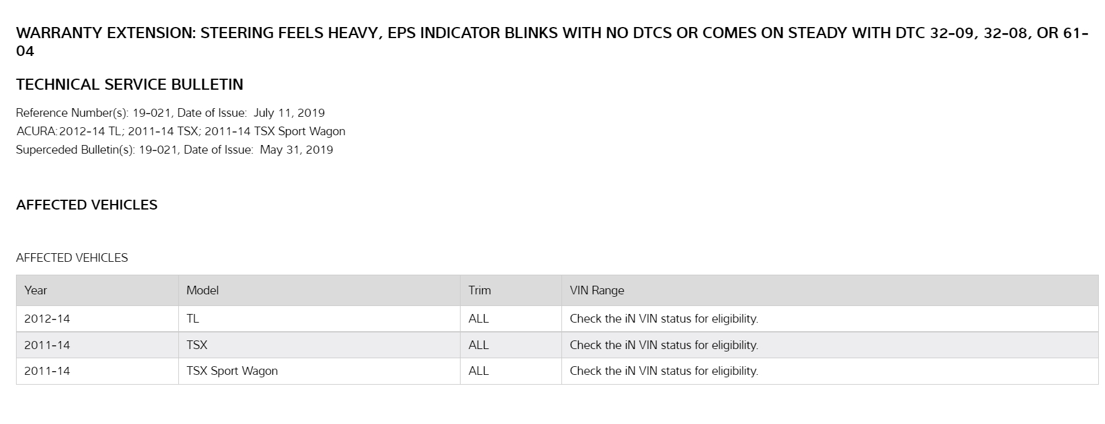The image size is (1105, 424).
Task: Click the small Affected Vehicles table caption
Action: coord(72,257)
